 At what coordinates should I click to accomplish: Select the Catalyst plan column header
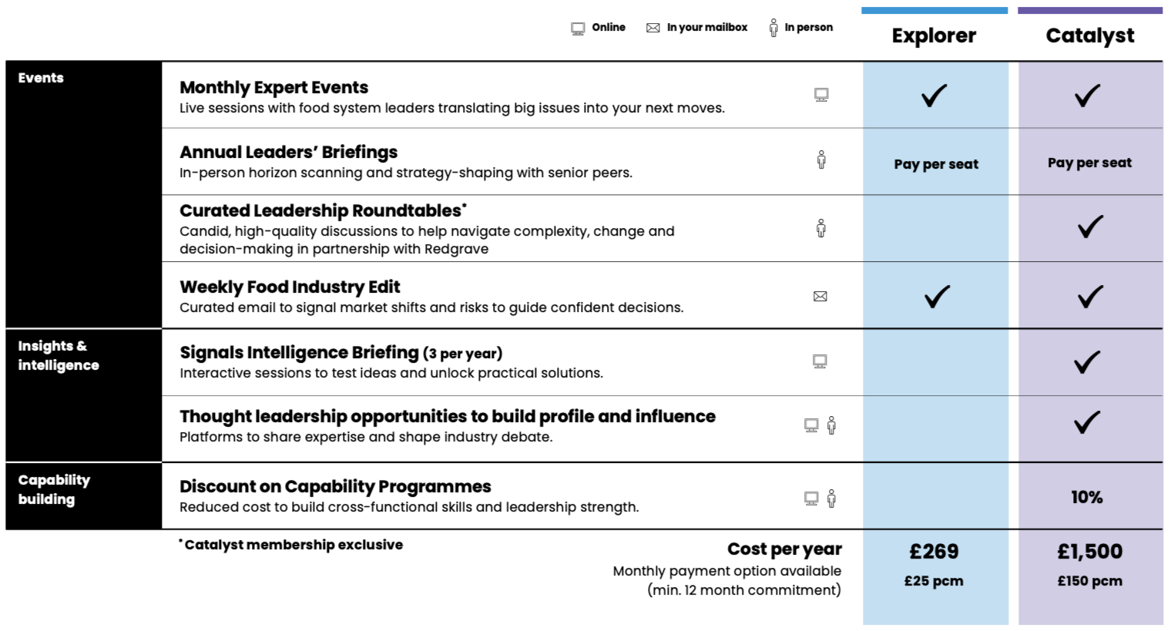pyautogui.click(x=1090, y=35)
